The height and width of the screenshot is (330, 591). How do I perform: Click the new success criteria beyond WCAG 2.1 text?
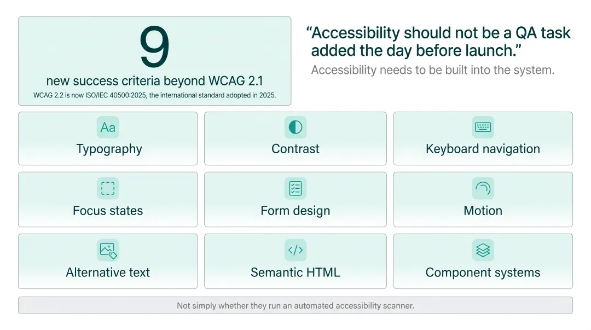click(154, 81)
